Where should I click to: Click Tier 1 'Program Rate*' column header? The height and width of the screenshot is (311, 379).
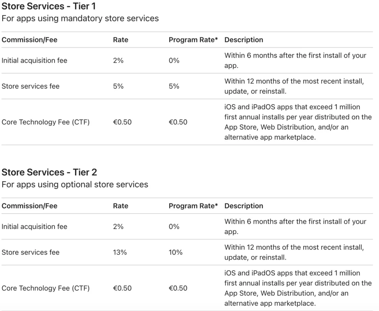[193, 40]
